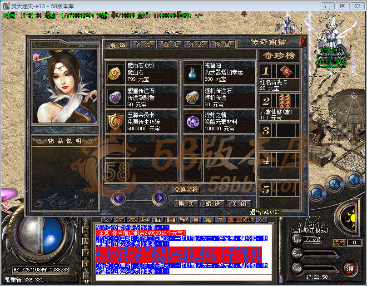Select the 至尊会员卡 shield icon
This screenshot has width=367, height=286.
tap(115, 122)
